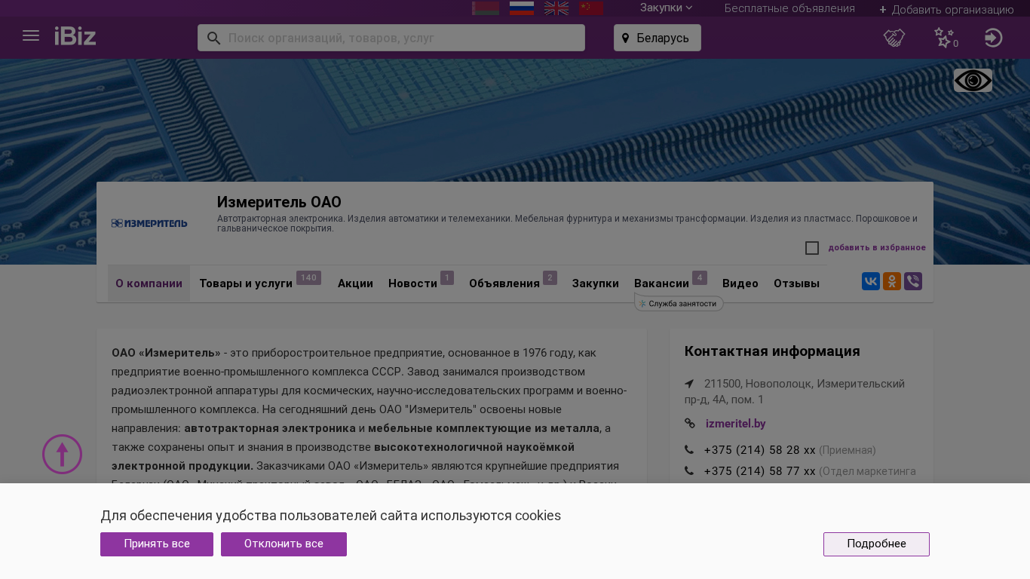Open the Отзывы tab

pos(796,283)
